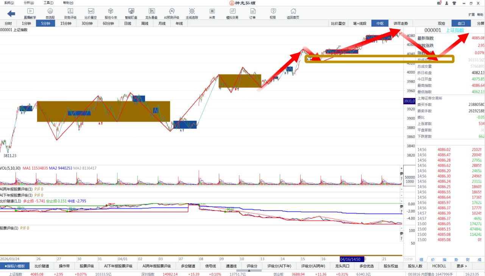Expand the 更多 > indicator list

[x=462, y=266]
